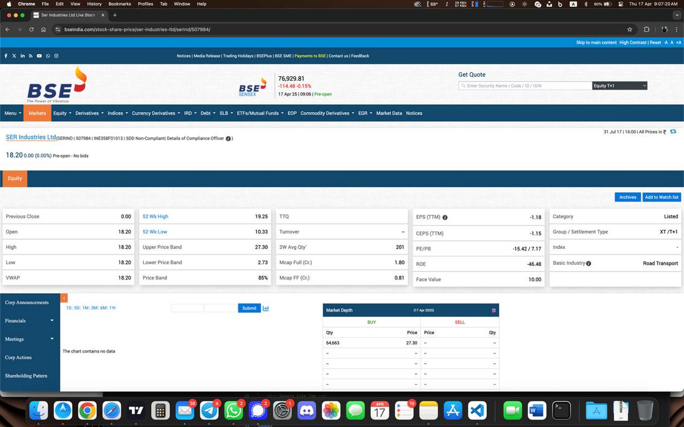Open BSE Instagram icon
The width and height of the screenshot is (684, 427).
[56, 56]
